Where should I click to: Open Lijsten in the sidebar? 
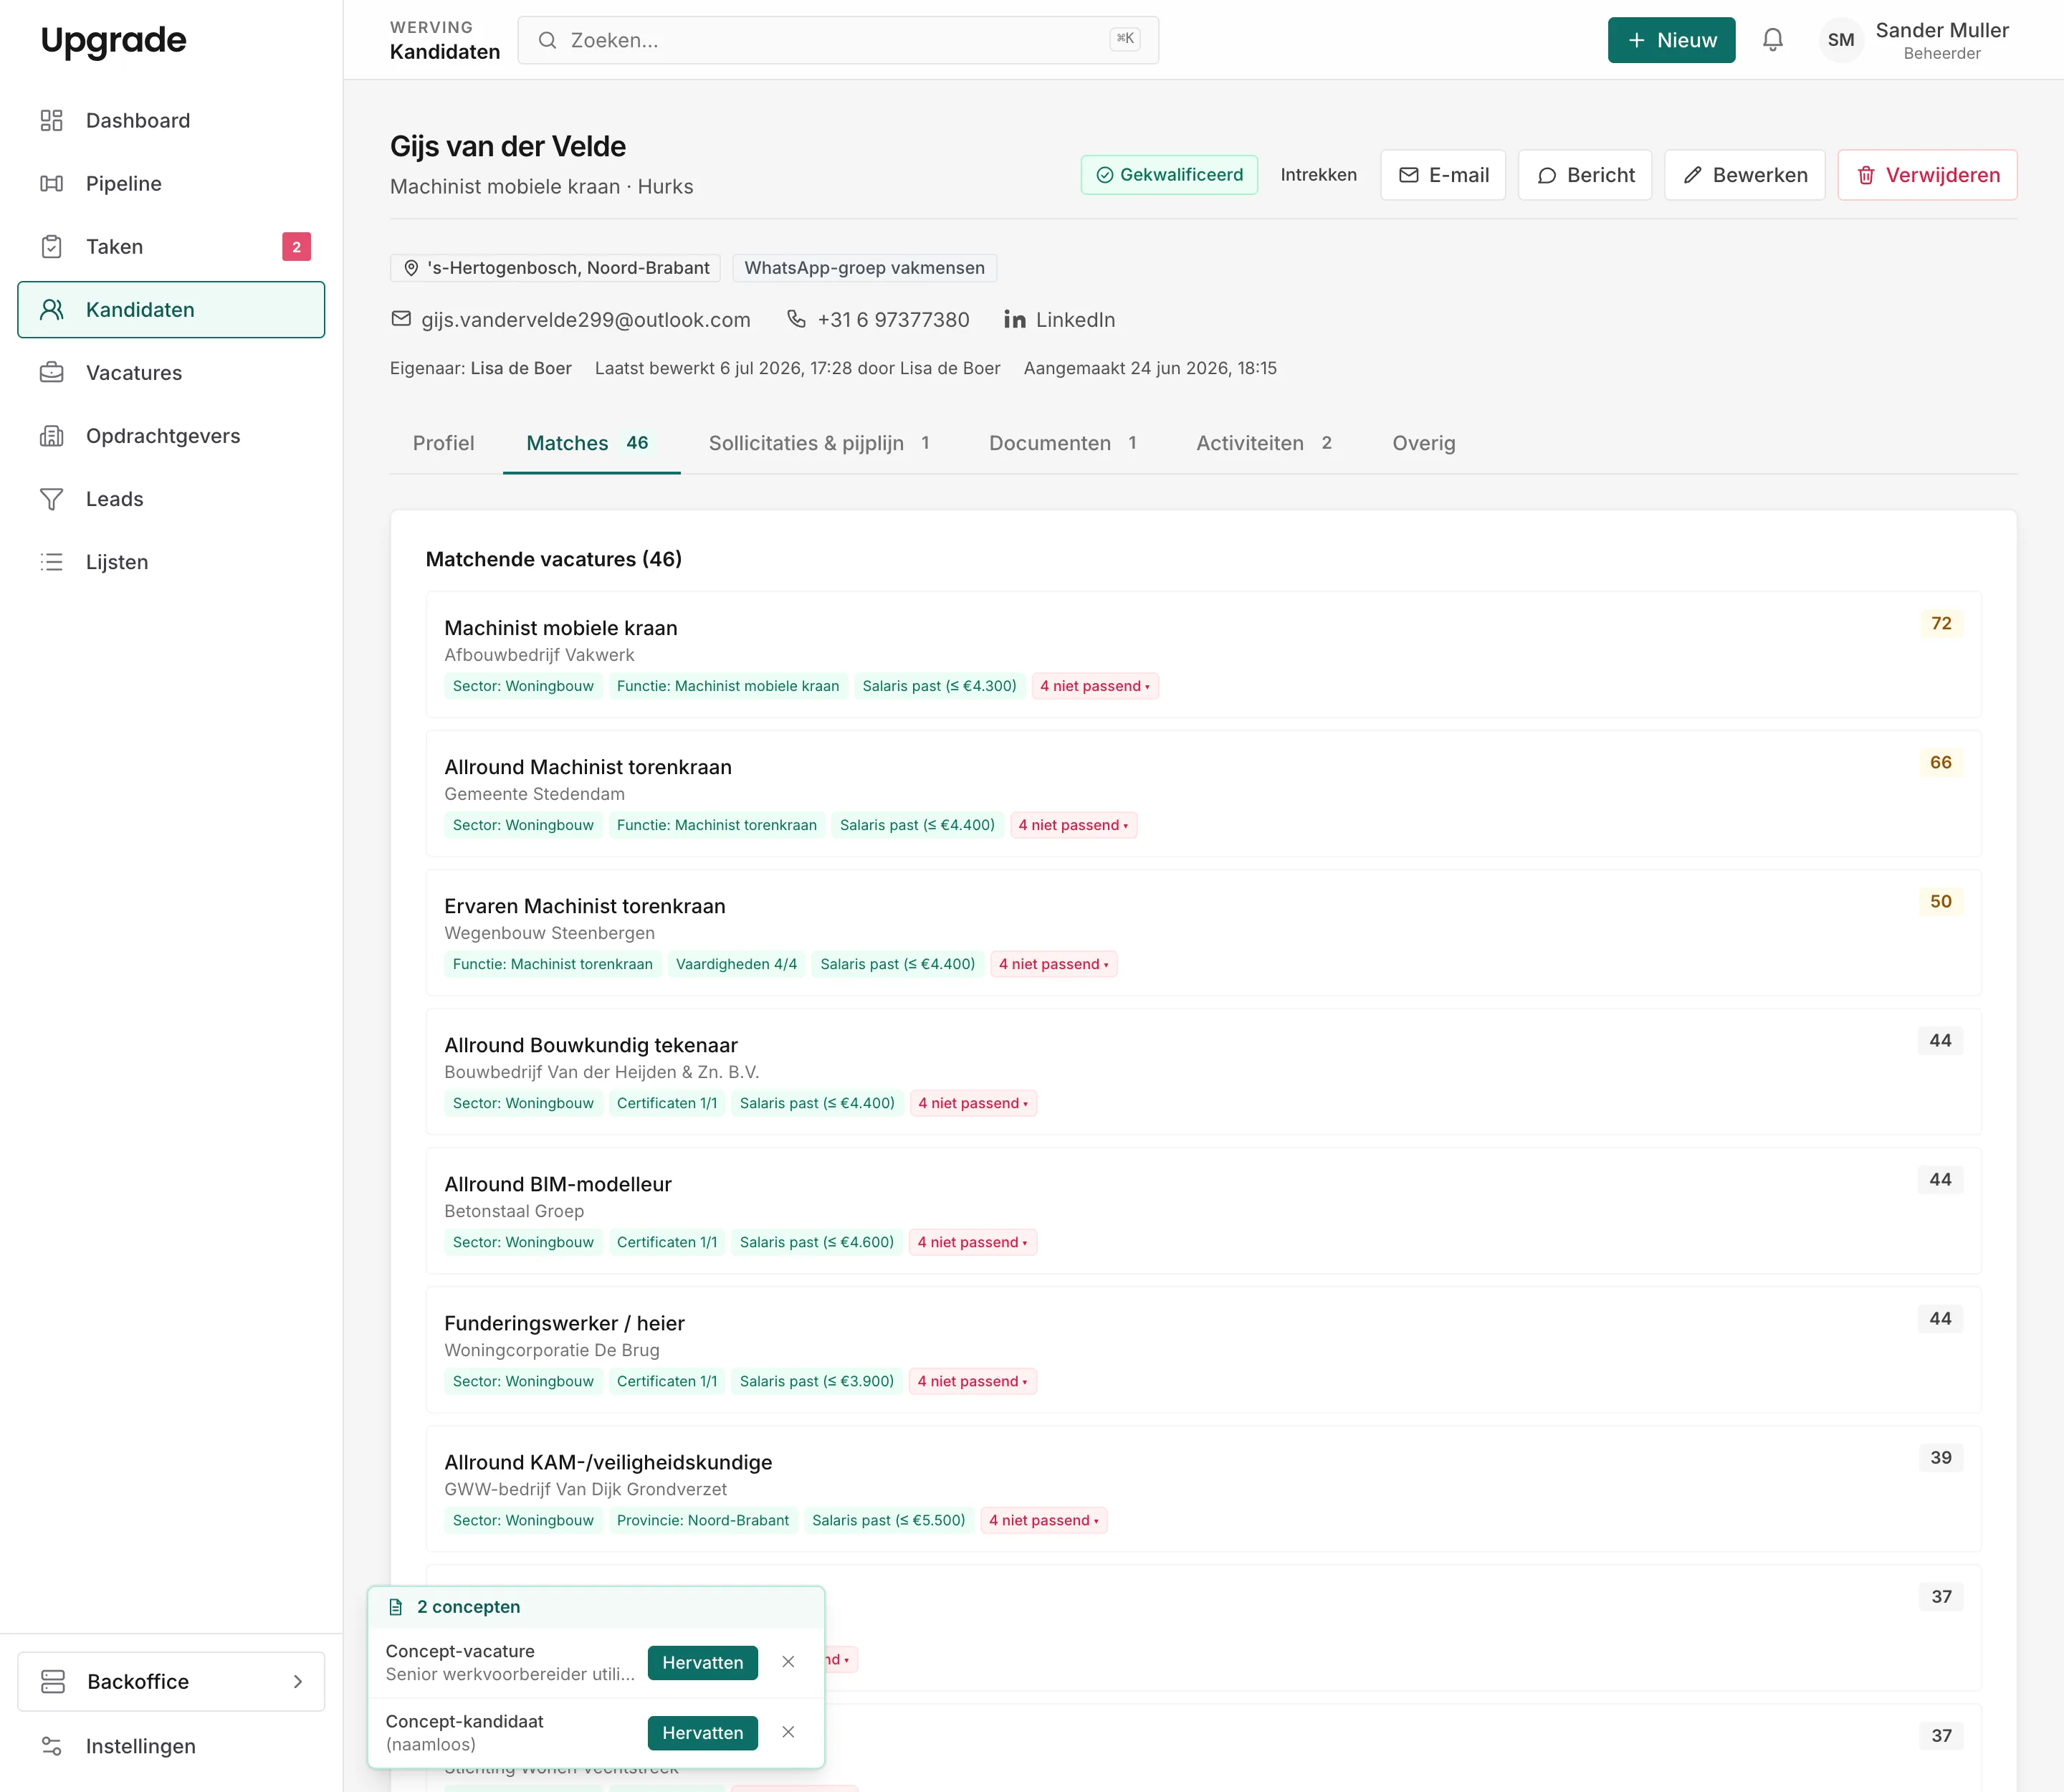click(x=171, y=562)
